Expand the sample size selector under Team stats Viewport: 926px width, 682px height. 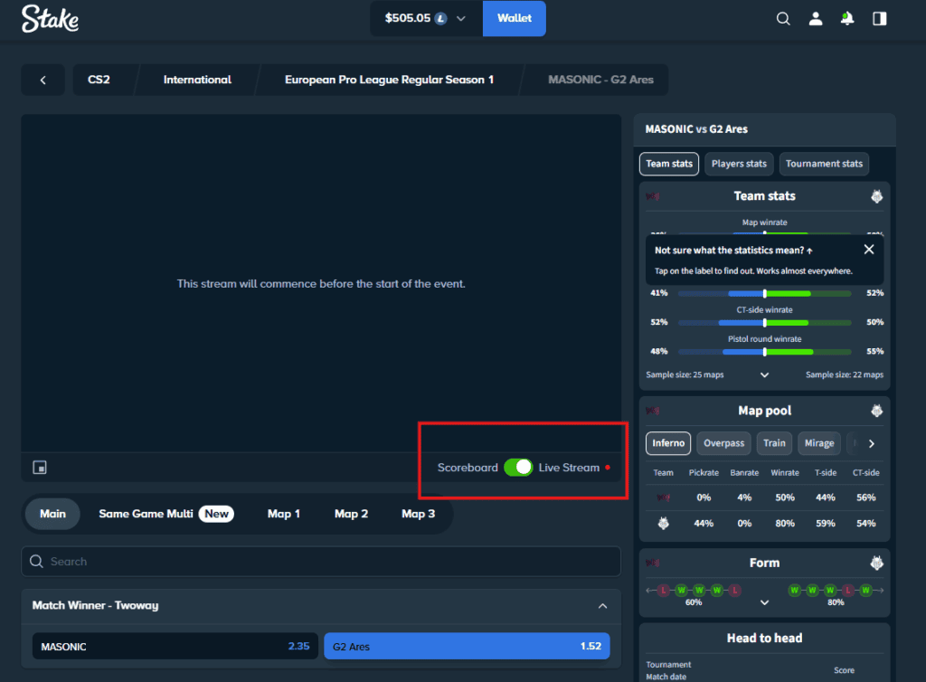(764, 374)
